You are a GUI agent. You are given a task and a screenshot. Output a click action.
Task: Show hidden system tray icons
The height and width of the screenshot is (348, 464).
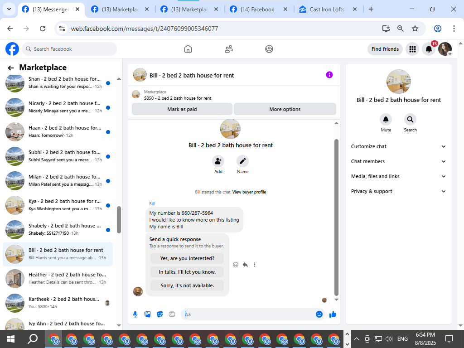point(357,339)
